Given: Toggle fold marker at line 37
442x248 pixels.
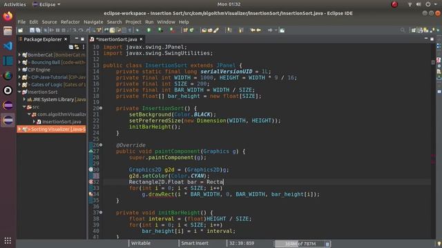Looking at the screenshot, I should [x=101, y=213].
